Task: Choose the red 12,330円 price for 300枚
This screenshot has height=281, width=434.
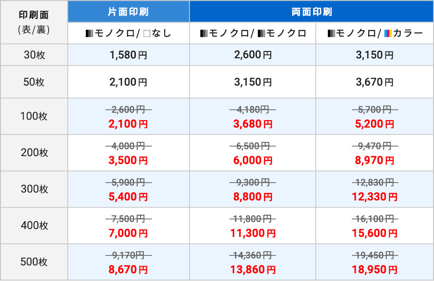Action: [375, 197]
